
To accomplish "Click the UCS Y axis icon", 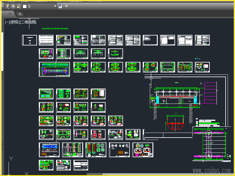I will tap(11, 159).
